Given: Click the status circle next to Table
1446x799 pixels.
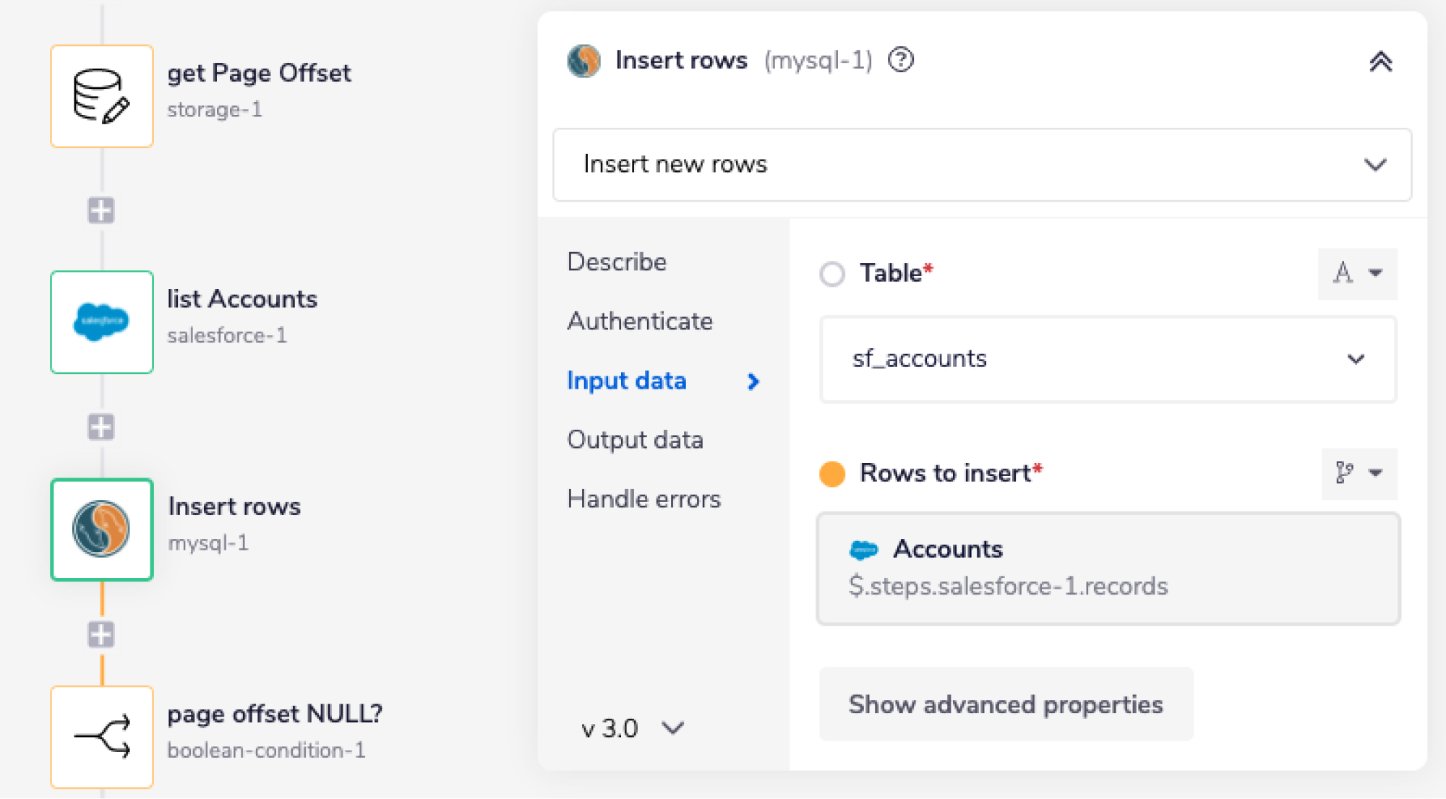Looking at the screenshot, I should click(x=832, y=274).
